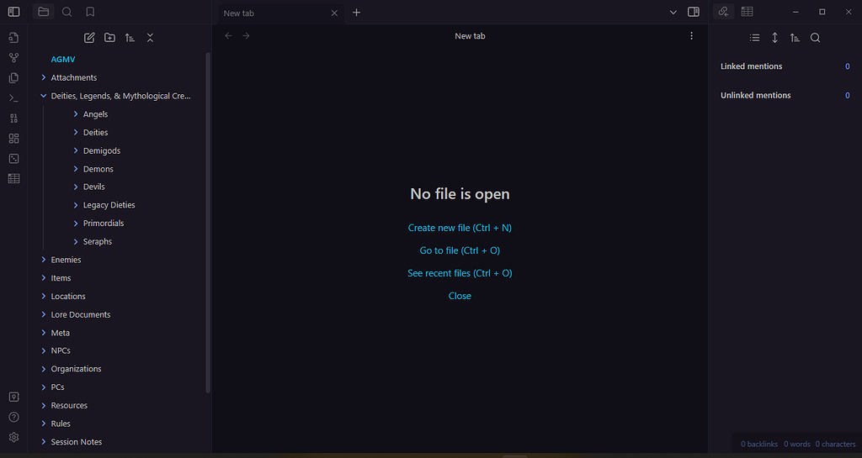This screenshot has width=862, height=458.
Task: Close the New tab
Action: [x=334, y=13]
